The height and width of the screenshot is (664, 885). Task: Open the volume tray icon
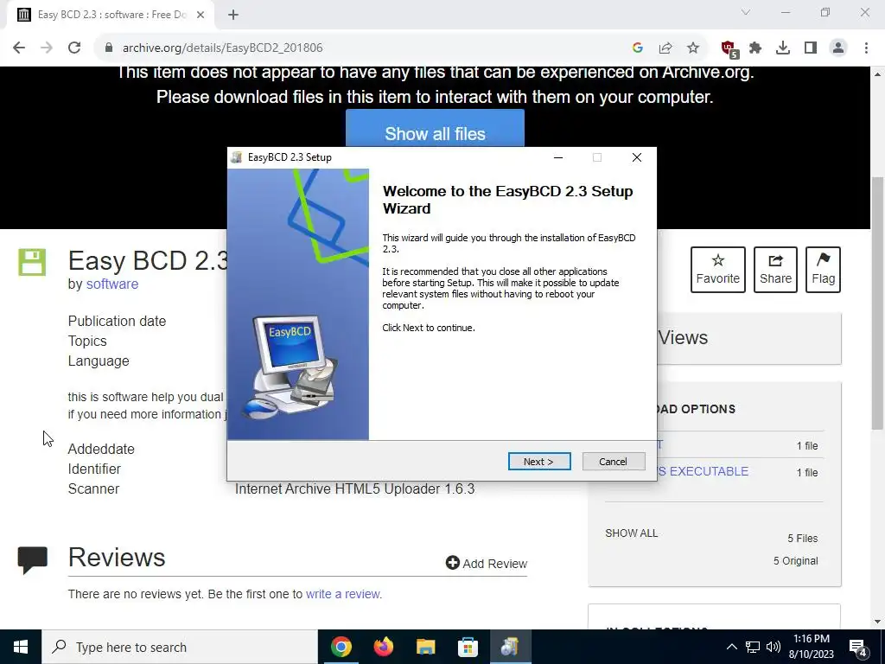(774, 647)
